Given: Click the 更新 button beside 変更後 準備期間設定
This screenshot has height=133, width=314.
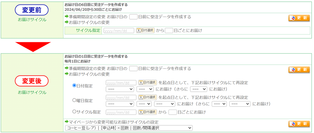Looking at the screenshot, I should (x=299, y=70).
